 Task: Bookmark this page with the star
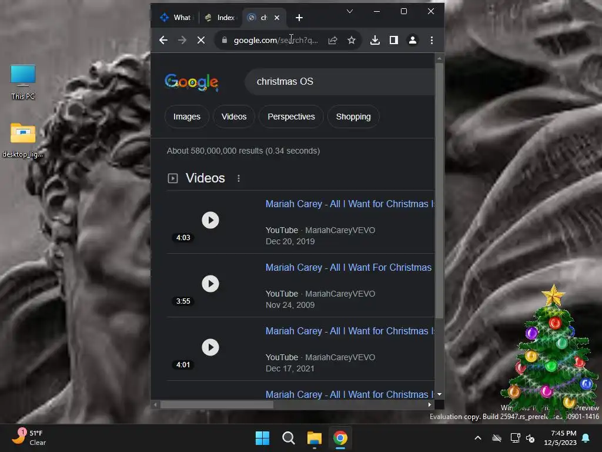pos(352,40)
